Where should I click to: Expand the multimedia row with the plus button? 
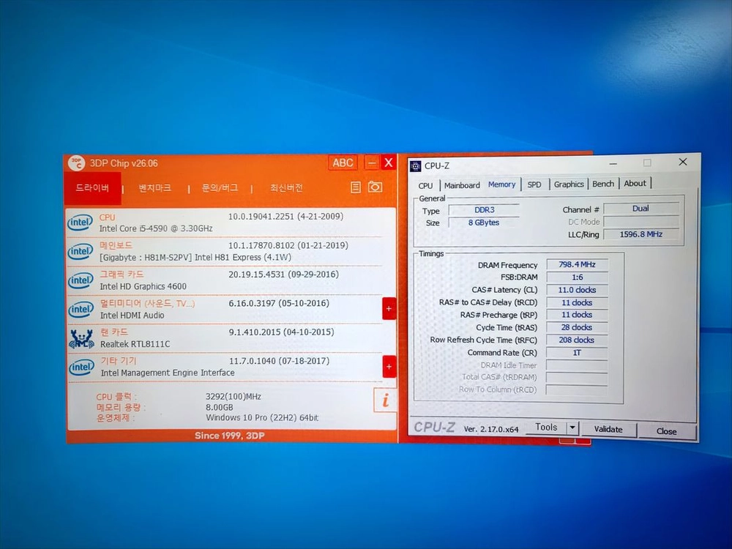(389, 309)
